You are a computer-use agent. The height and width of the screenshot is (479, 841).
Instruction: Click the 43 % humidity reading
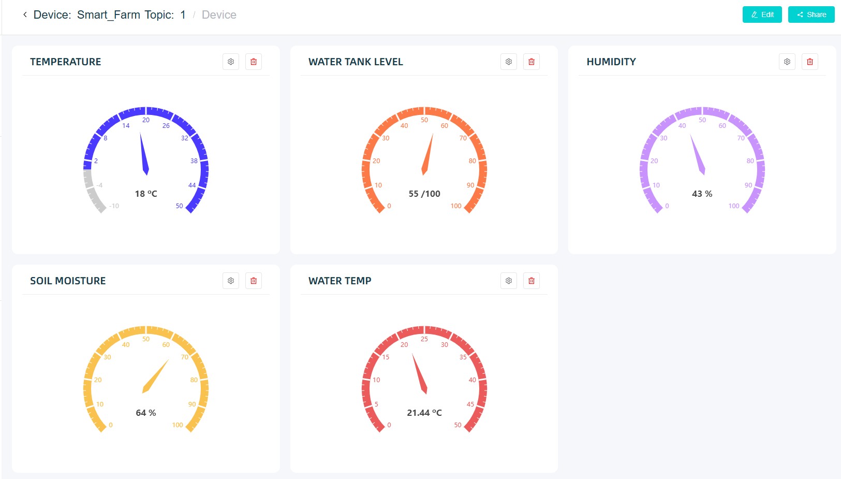[x=702, y=194]
